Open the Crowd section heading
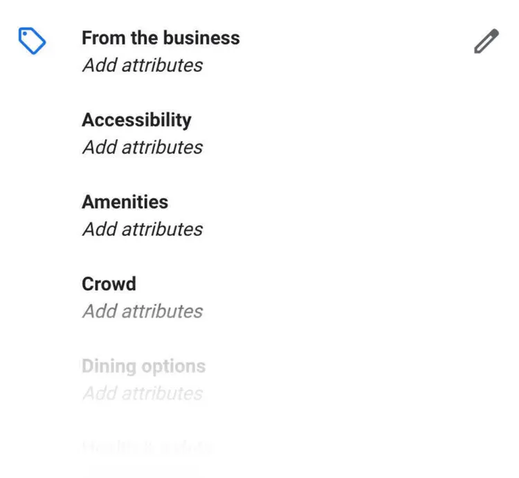This screenshot has height=478, width=519. pyautogui.click(x=109, y=284)
